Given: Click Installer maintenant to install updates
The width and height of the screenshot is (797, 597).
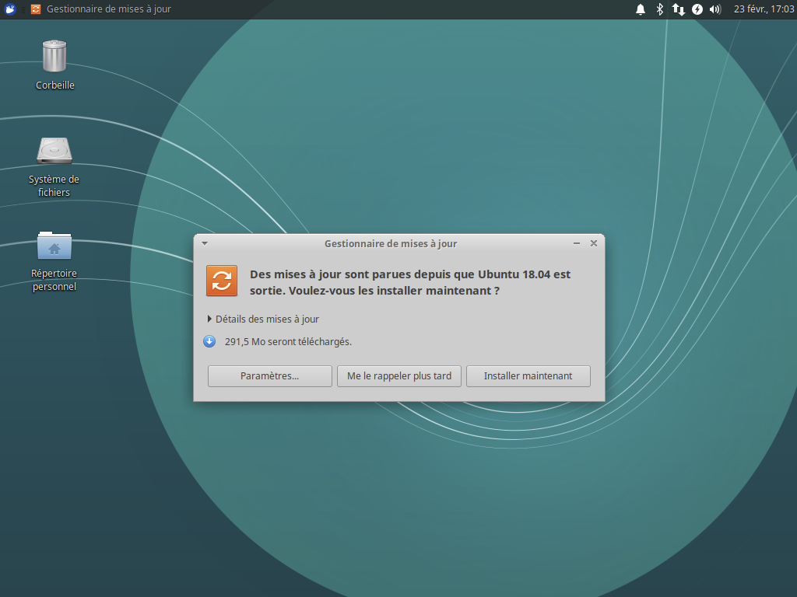Looking at the screenshot, I should click(528, 376).
